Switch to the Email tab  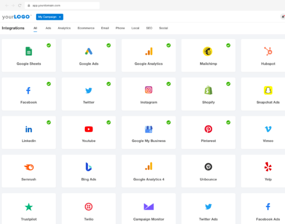(105, 28)
